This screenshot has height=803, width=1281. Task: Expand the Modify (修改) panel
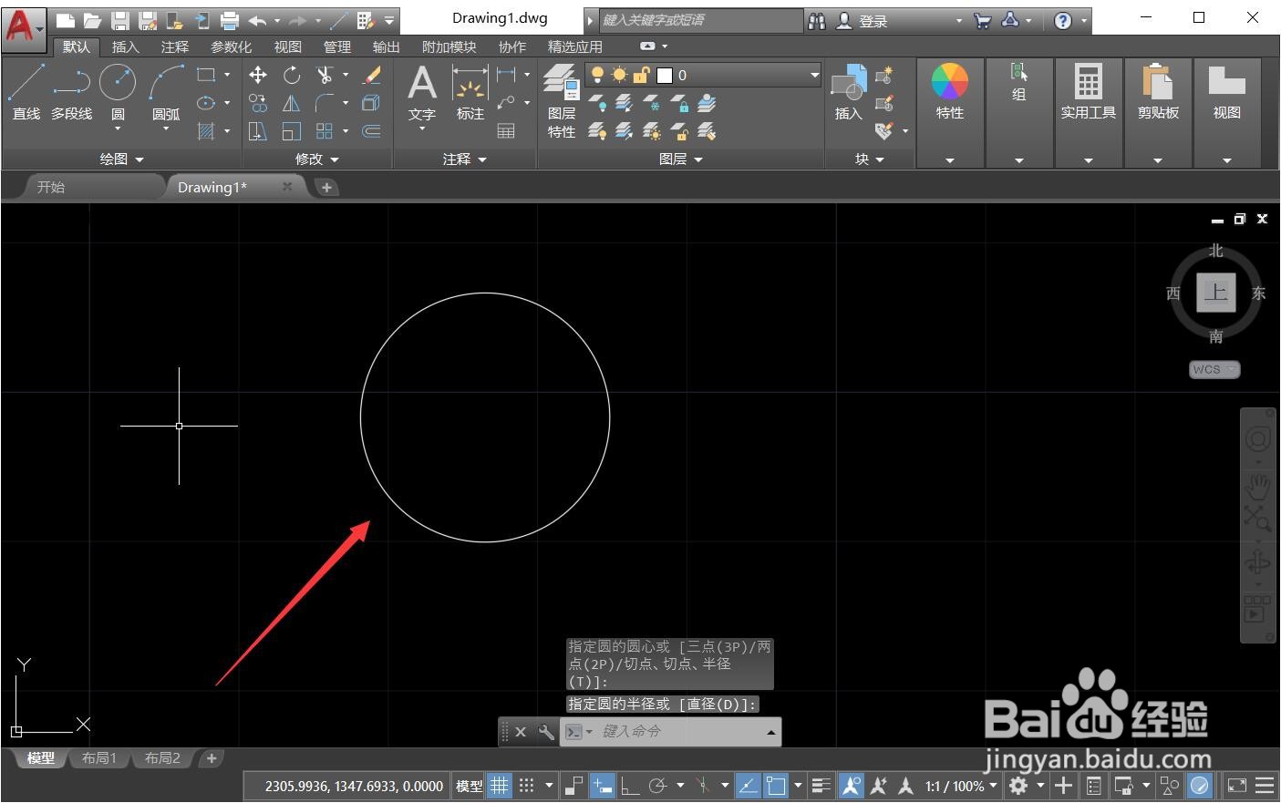pos(317,159)
